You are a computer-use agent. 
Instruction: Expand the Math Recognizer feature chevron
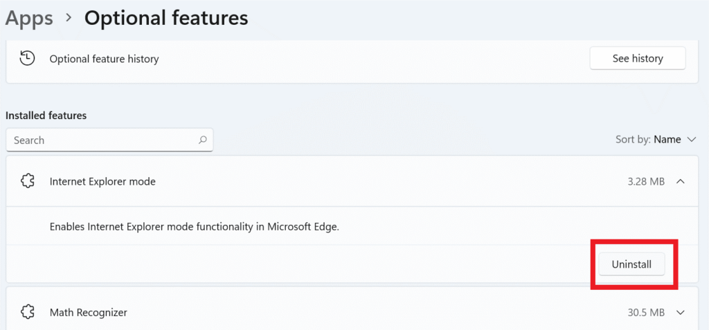tap(681, 313)
